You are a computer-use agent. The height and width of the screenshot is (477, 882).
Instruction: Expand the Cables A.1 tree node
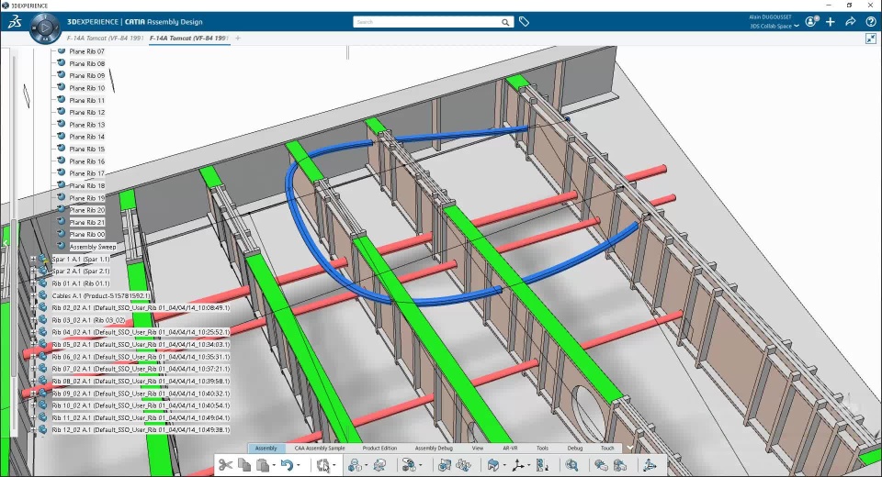tap(33, 295)
